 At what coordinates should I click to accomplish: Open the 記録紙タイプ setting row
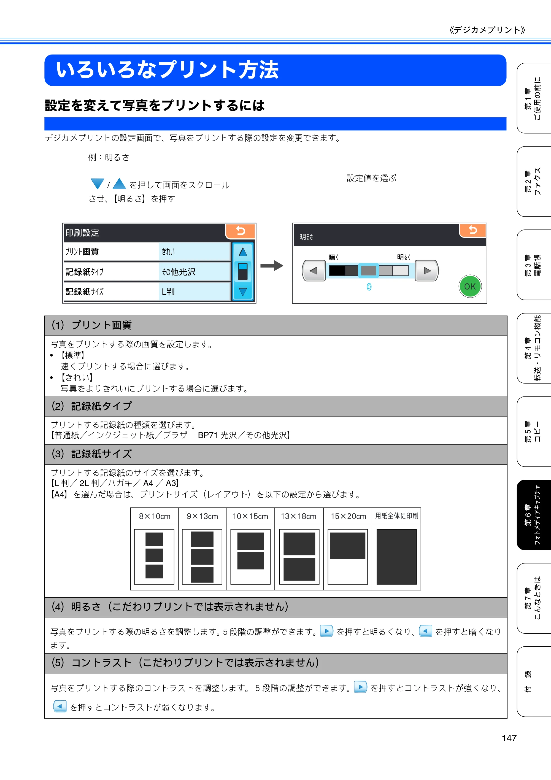click(147, 272)
